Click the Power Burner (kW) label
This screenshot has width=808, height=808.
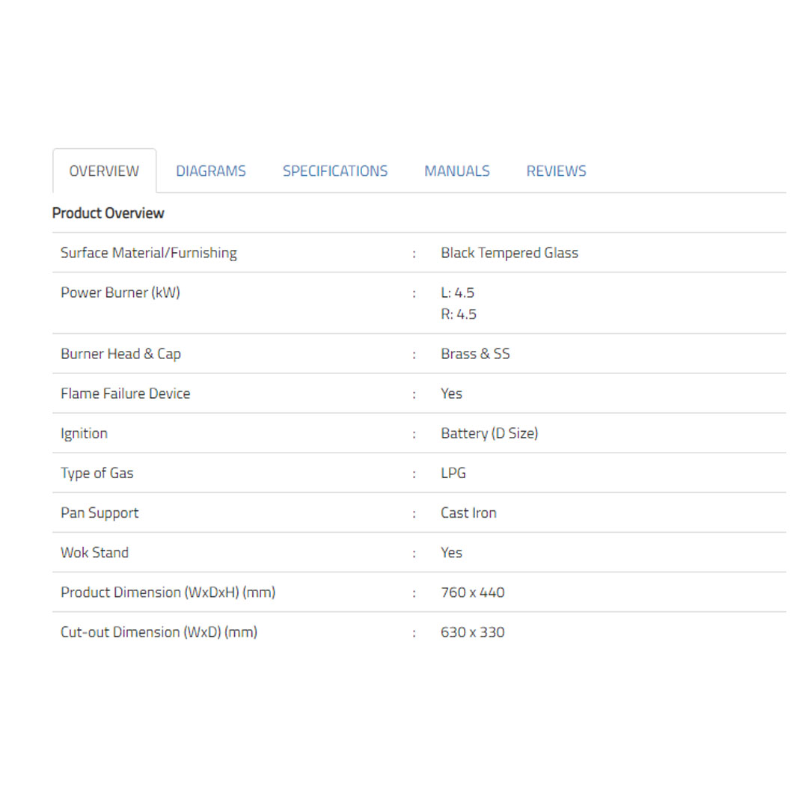[x=120, y=293]
